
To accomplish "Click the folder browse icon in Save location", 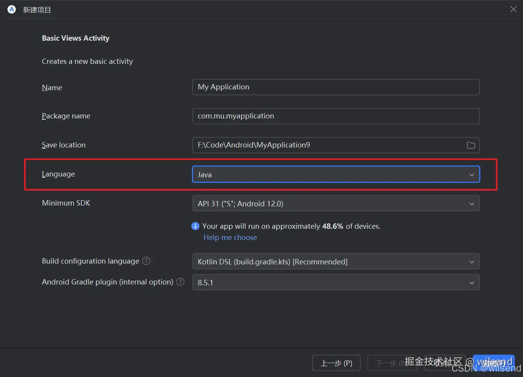I will click(471, 145).
